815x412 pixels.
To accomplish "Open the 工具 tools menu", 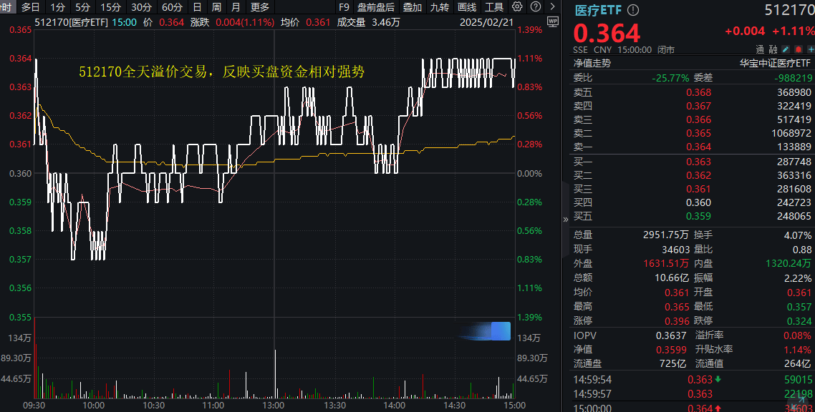I will point(493,6).
